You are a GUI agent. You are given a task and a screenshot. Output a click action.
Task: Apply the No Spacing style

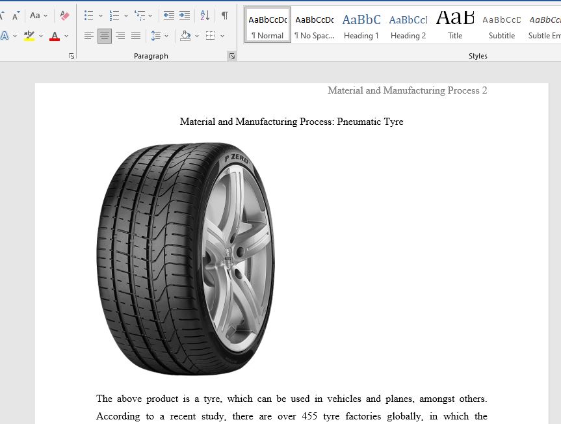coord(315,25)
